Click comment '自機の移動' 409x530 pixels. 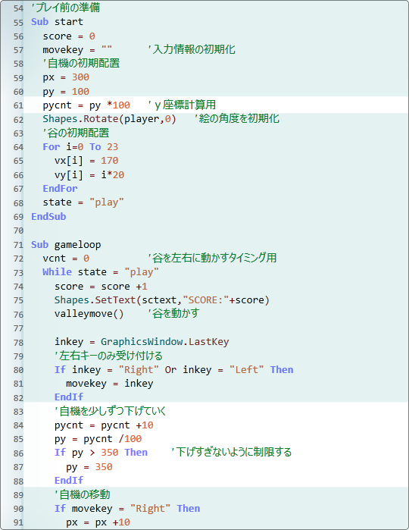pyautogui.click(x=83, y=494)
